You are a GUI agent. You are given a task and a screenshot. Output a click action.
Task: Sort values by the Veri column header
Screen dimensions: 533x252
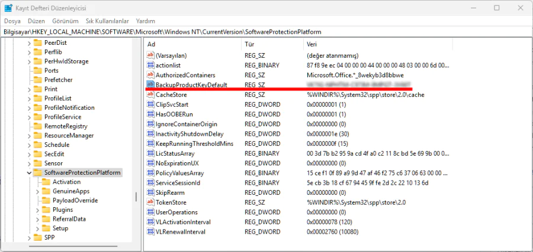pyautogui.click(x=378, y=44)
